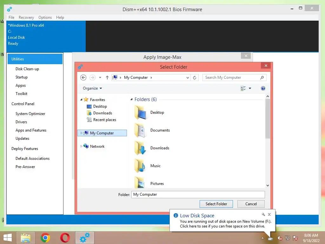
Task: Open the Options menu
Action: pos(45,17)
